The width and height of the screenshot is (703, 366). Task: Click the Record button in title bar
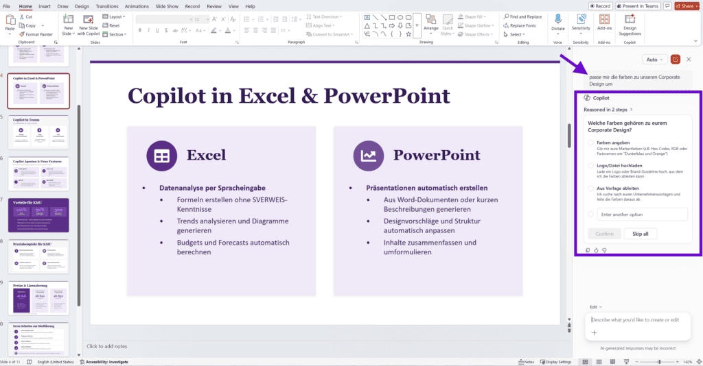pos(600,5)
